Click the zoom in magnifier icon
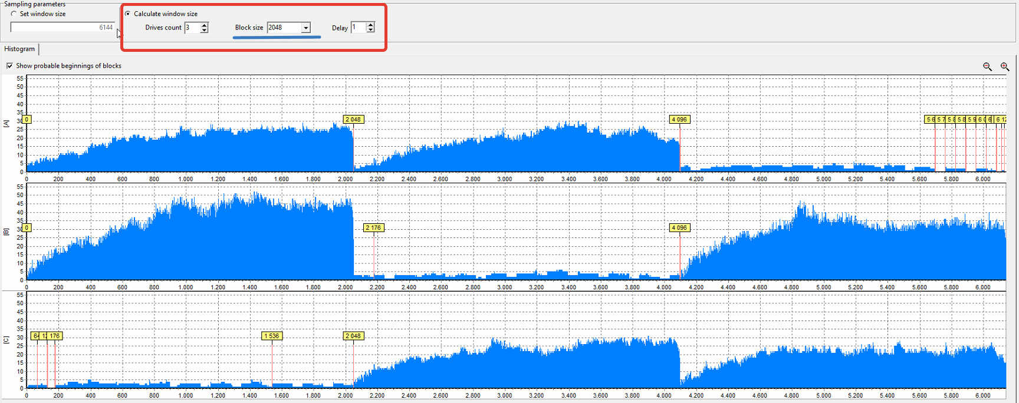 [x=1005, y=67]
